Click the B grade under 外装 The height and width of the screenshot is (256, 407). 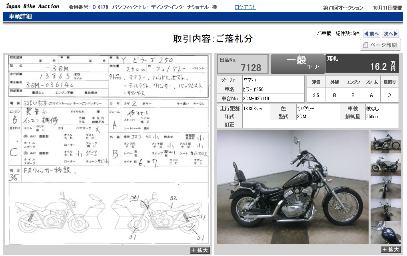point(335,95)
